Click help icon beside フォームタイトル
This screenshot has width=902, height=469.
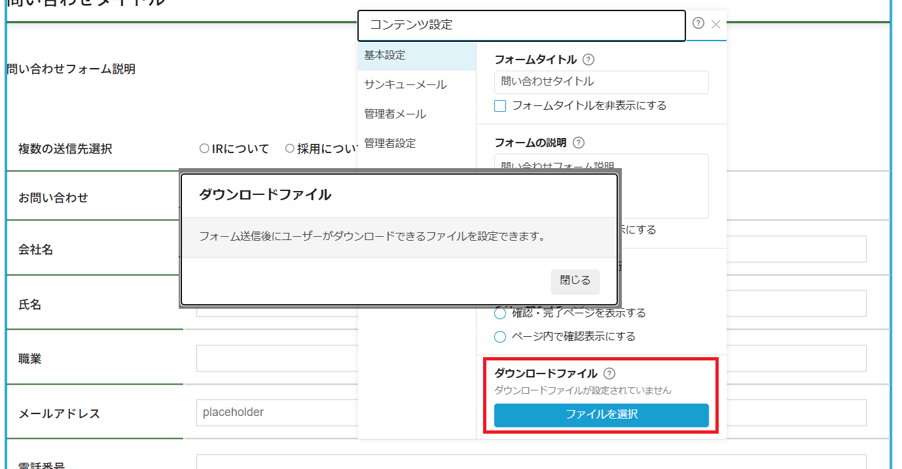click(588, 60)
